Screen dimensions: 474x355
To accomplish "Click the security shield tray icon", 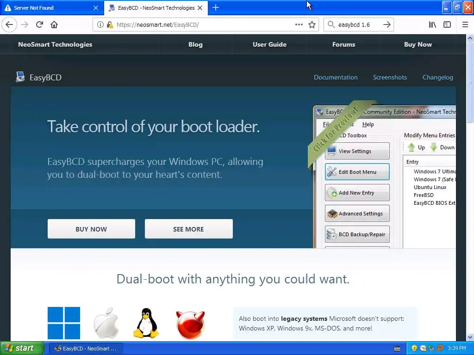I will pos(414,348).
